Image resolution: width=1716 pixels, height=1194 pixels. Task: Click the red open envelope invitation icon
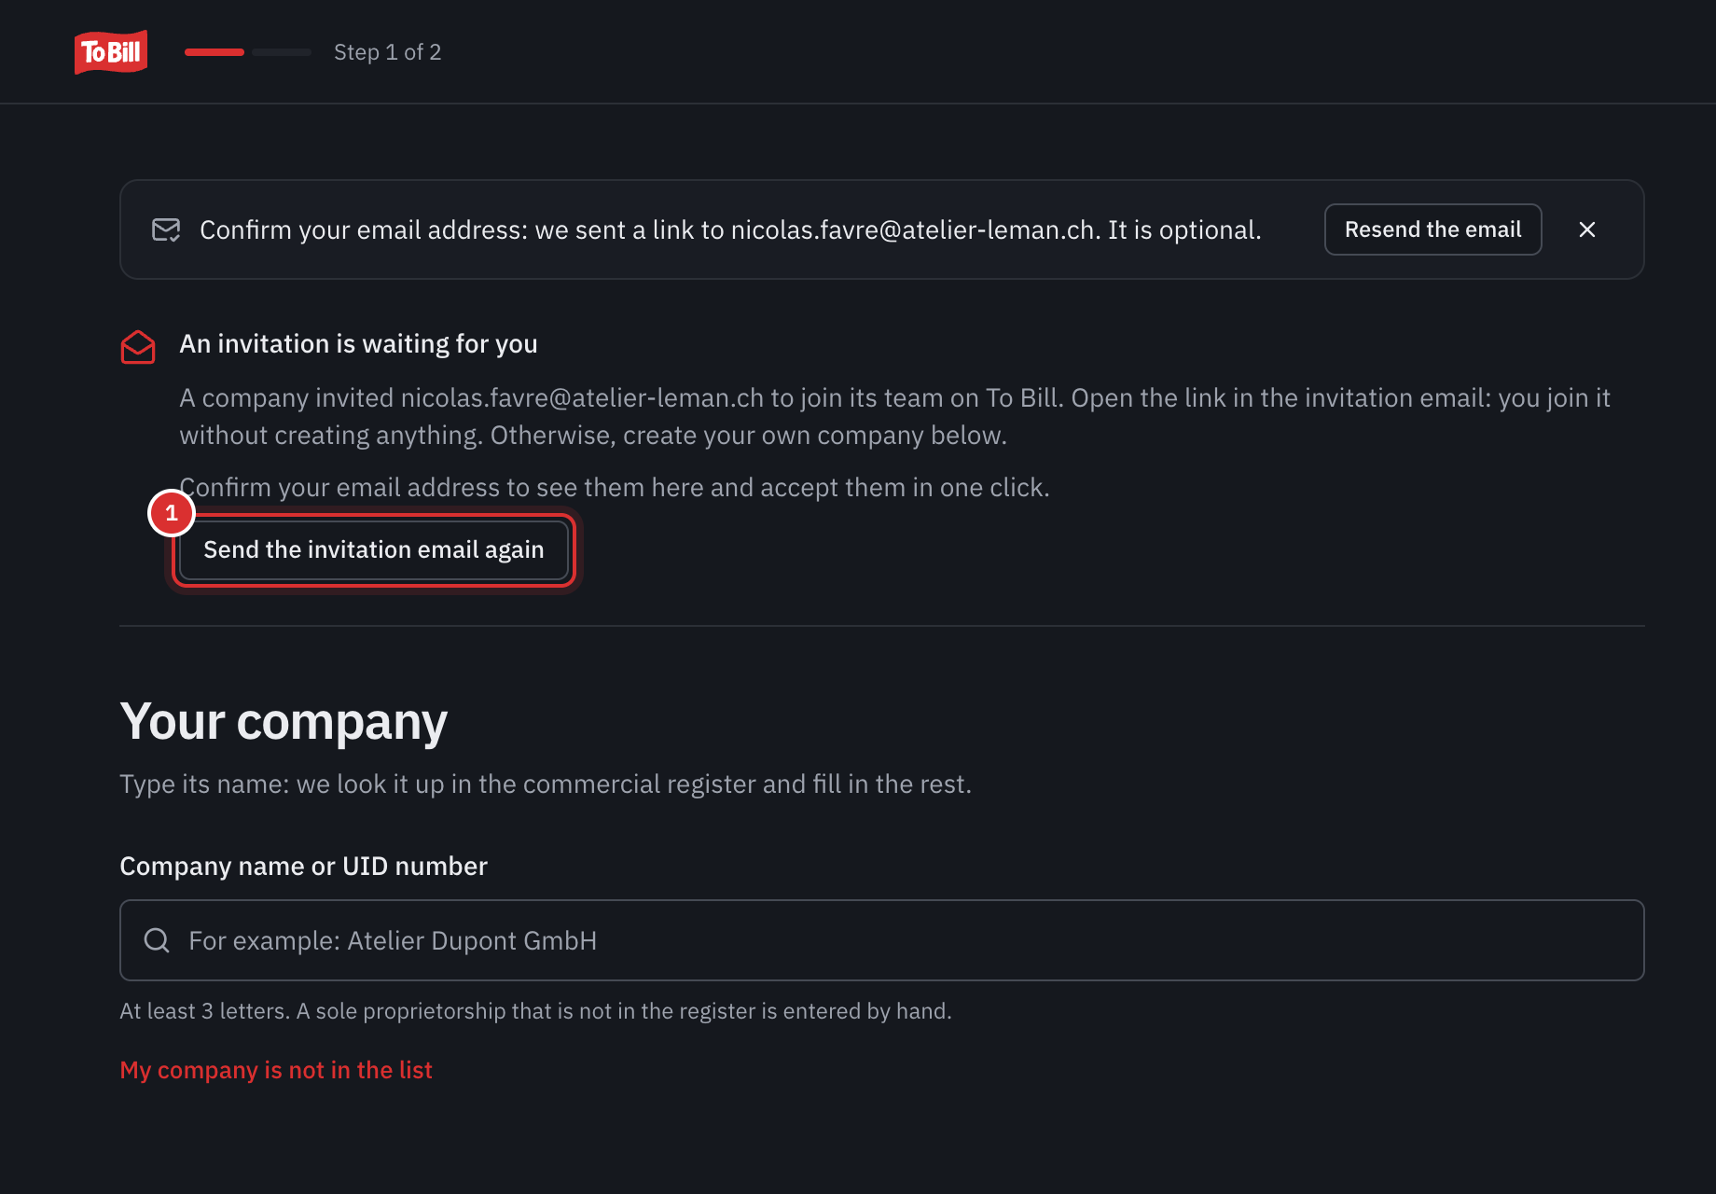coord(138,347)
